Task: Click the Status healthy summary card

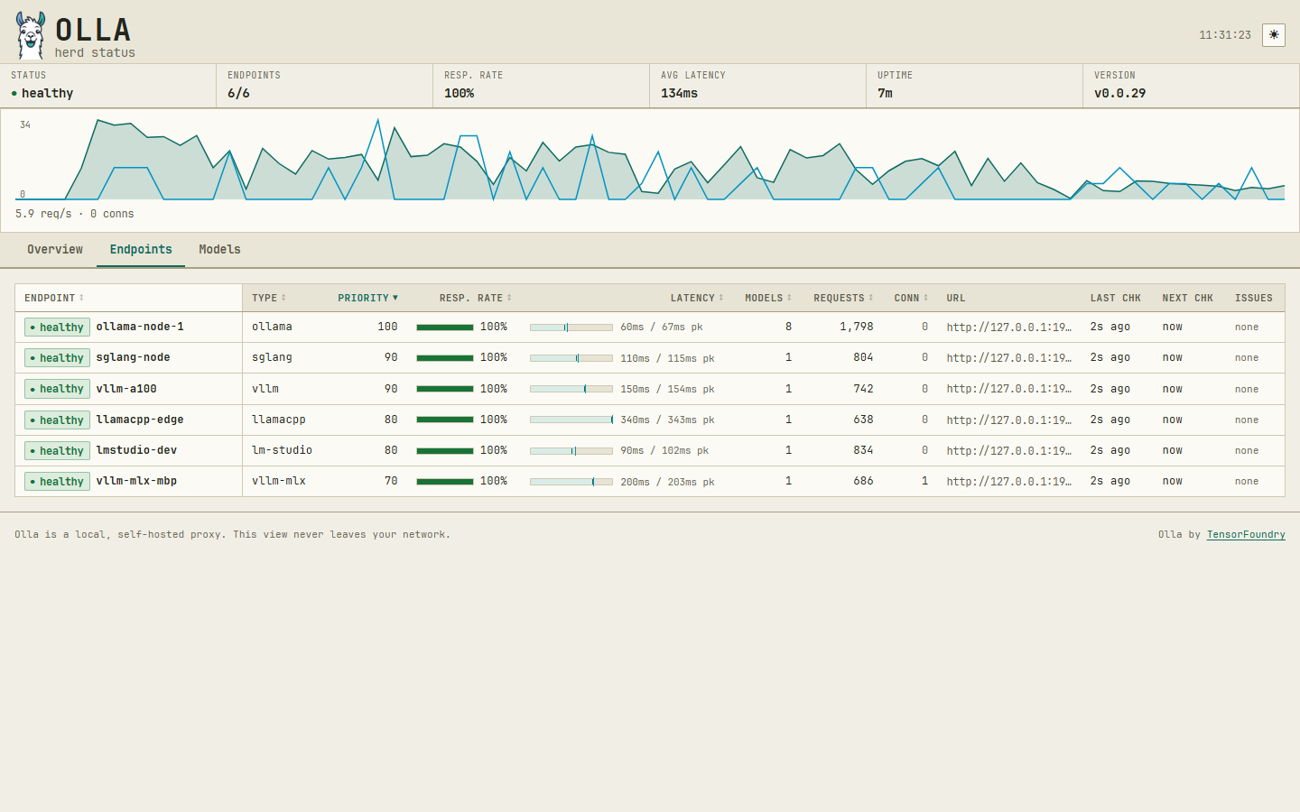Action: tap(108, 86)
